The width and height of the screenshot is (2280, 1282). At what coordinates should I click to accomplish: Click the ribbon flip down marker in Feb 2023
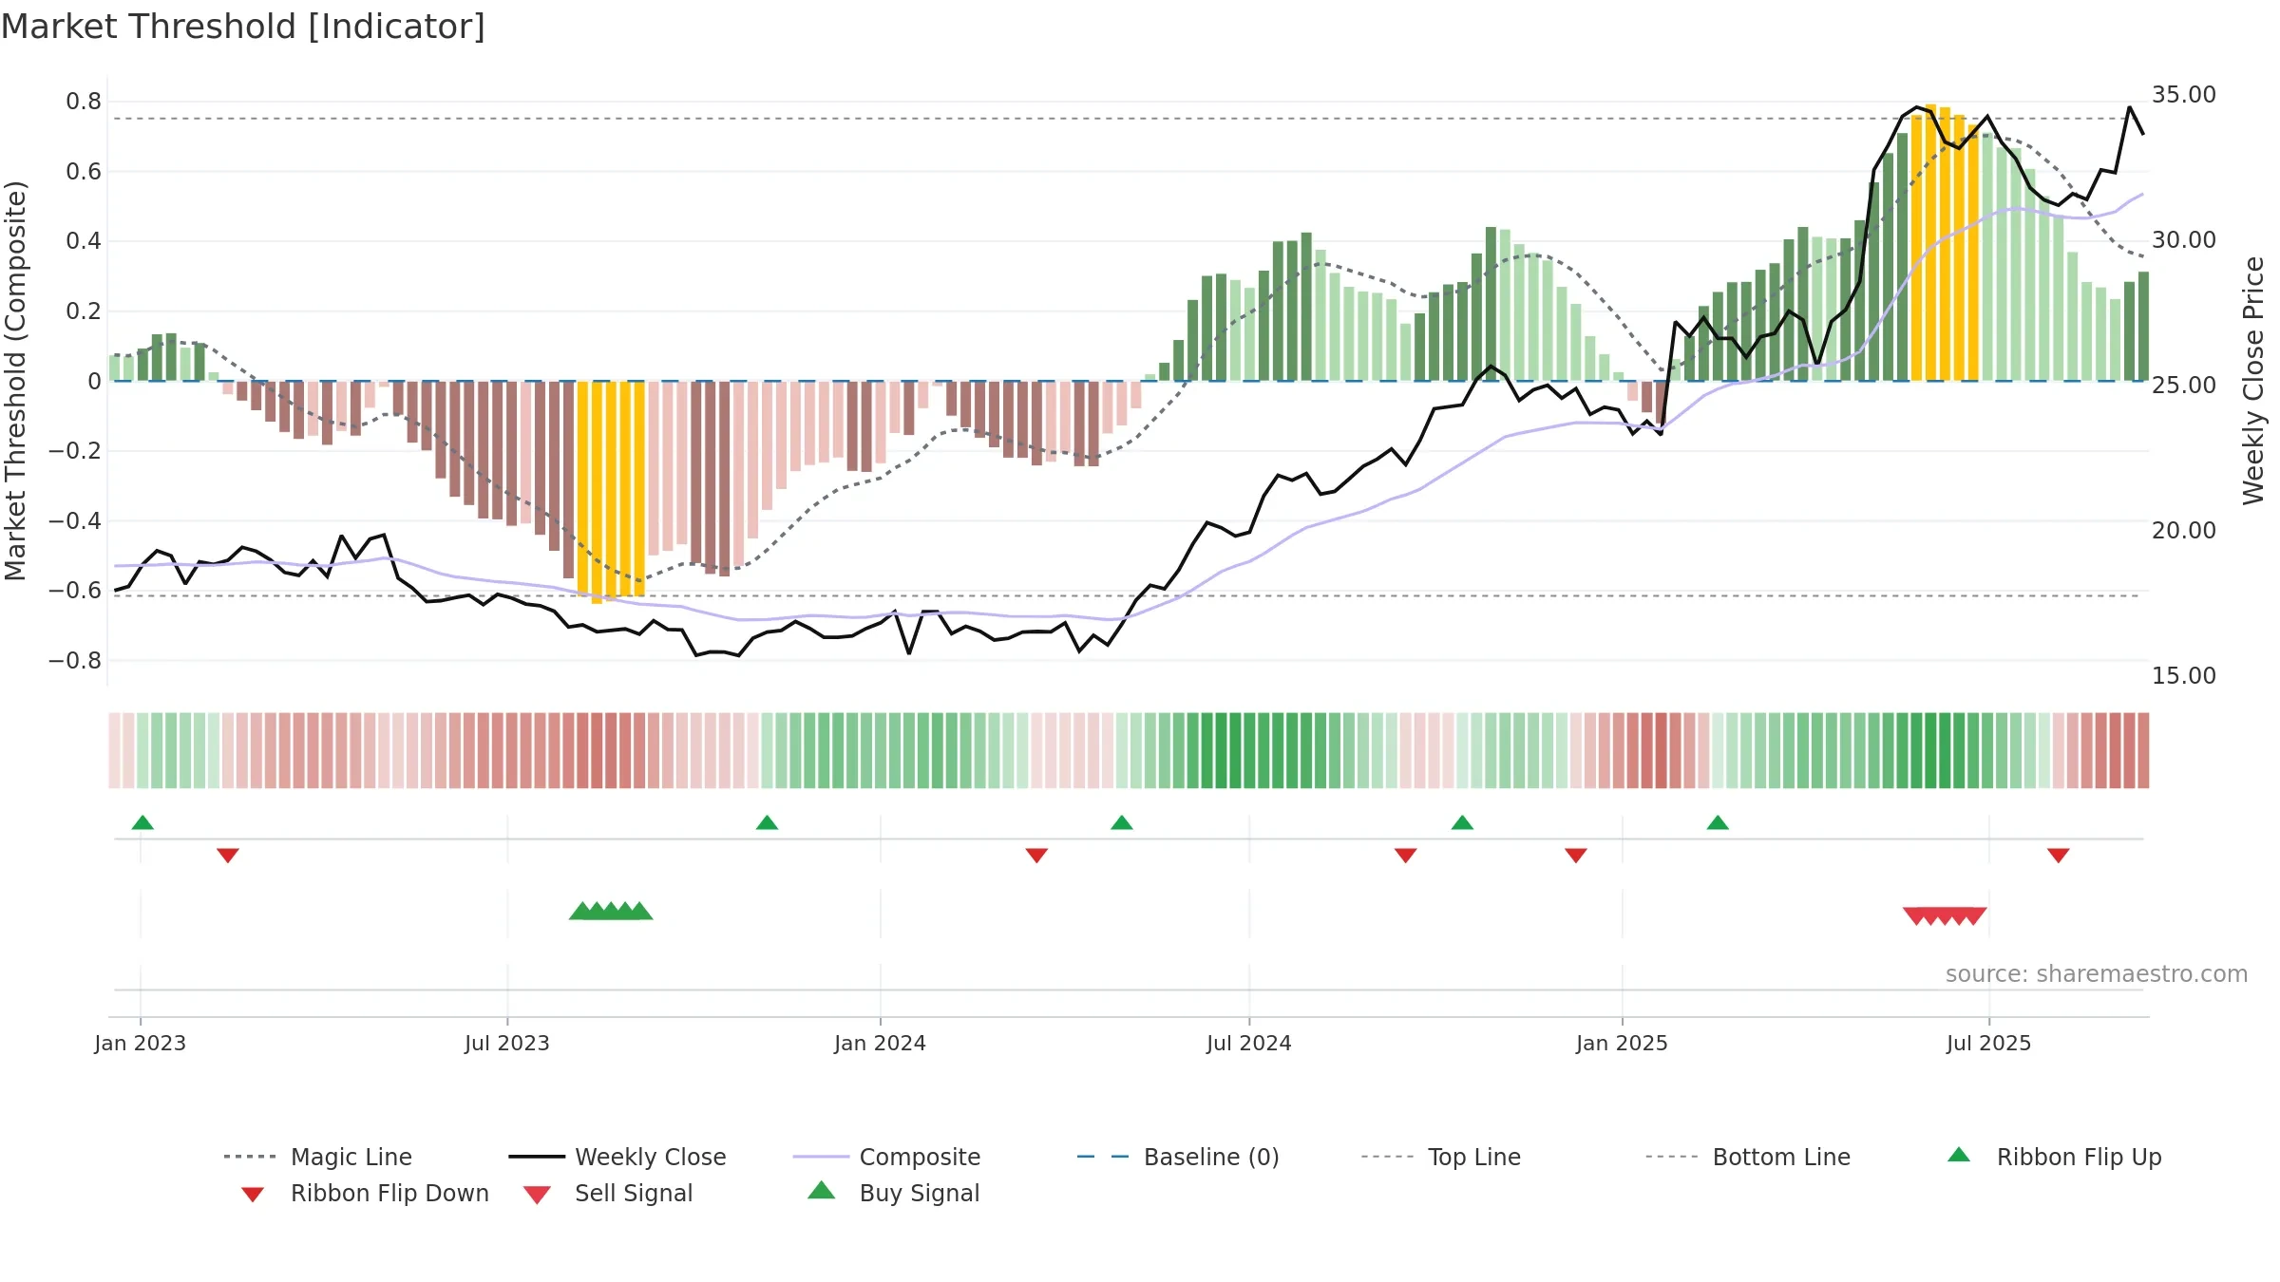tap(228, 856)
